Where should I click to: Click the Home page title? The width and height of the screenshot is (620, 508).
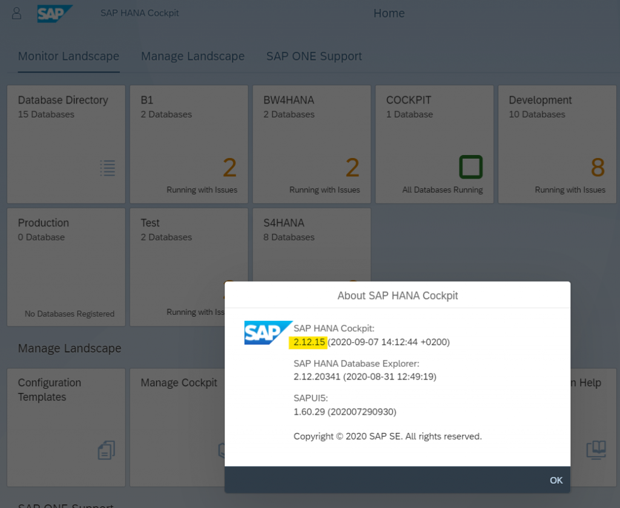[389, 13]
